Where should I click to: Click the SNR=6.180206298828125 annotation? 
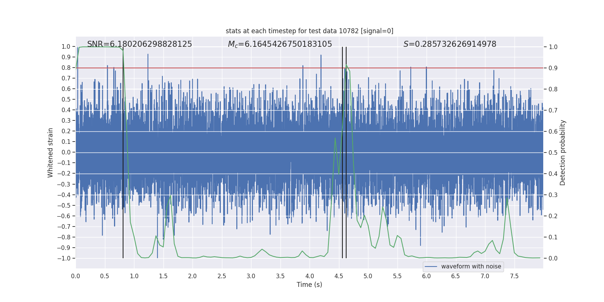pos(140,44)
